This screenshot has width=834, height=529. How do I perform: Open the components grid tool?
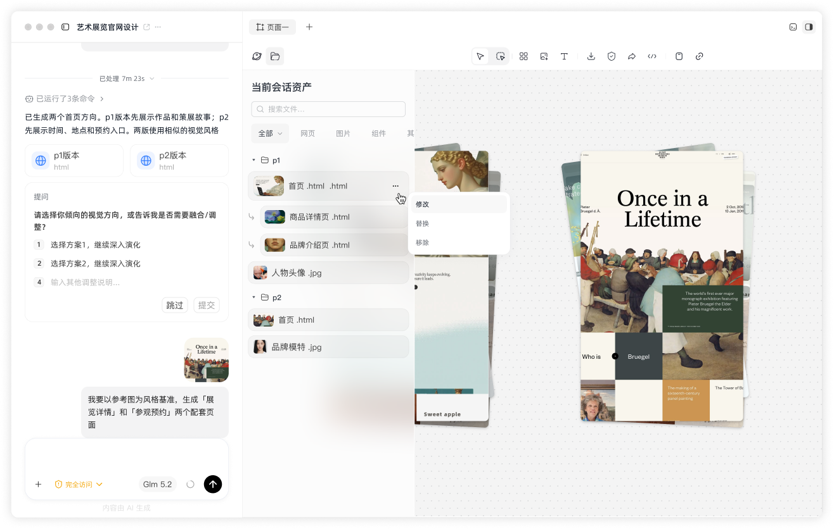tap(523, 56)
